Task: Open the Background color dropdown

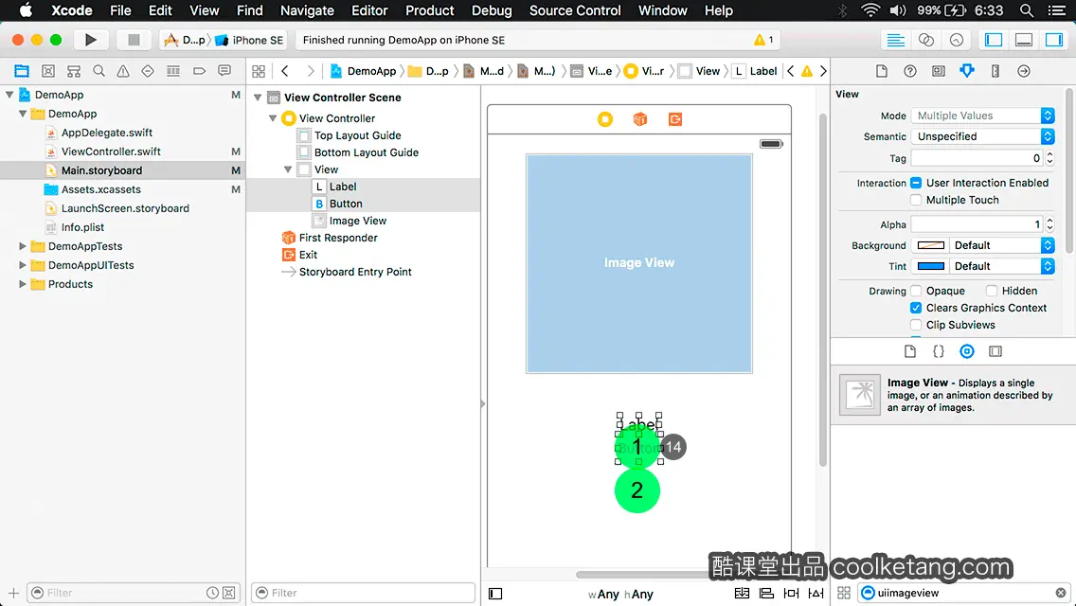Action: [1001, 245]
